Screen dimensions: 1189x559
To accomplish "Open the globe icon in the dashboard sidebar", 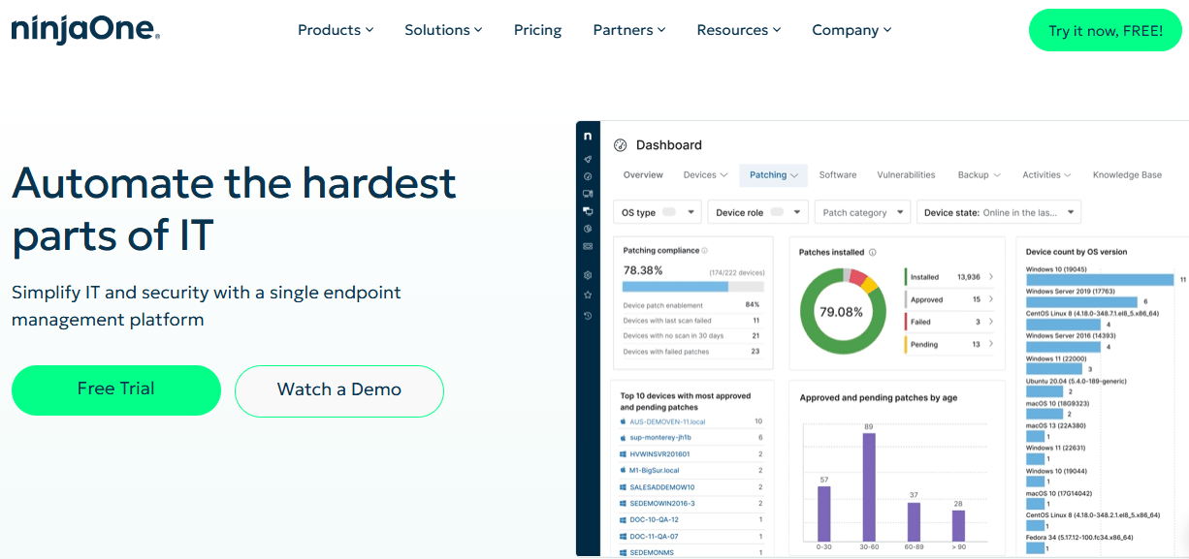I will [x=588, y=229].
